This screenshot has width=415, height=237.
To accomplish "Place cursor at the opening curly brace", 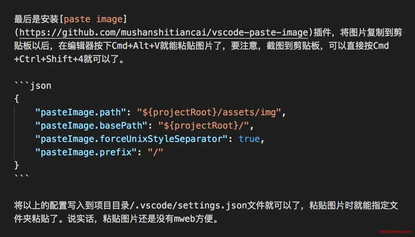I will point(17,99).
